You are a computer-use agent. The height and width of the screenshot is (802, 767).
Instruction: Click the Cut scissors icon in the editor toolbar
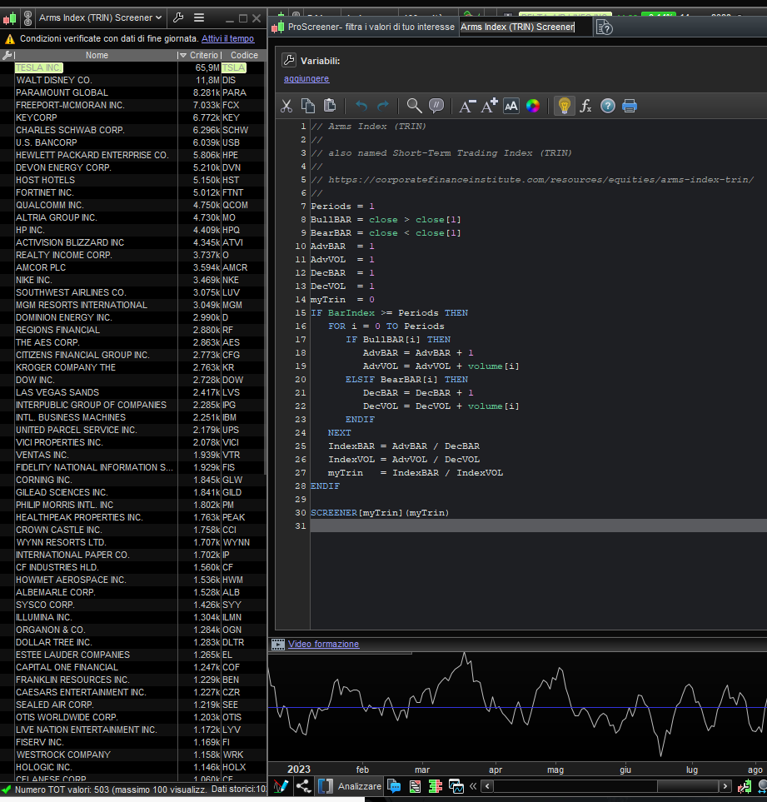click(x=286, y=106)
